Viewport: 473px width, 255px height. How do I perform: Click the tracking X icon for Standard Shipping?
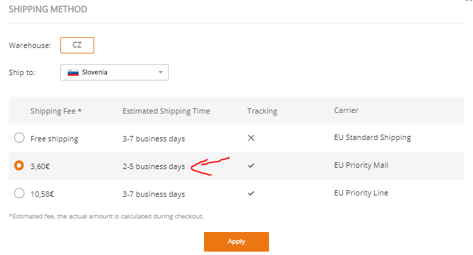(x=251, y=138)
